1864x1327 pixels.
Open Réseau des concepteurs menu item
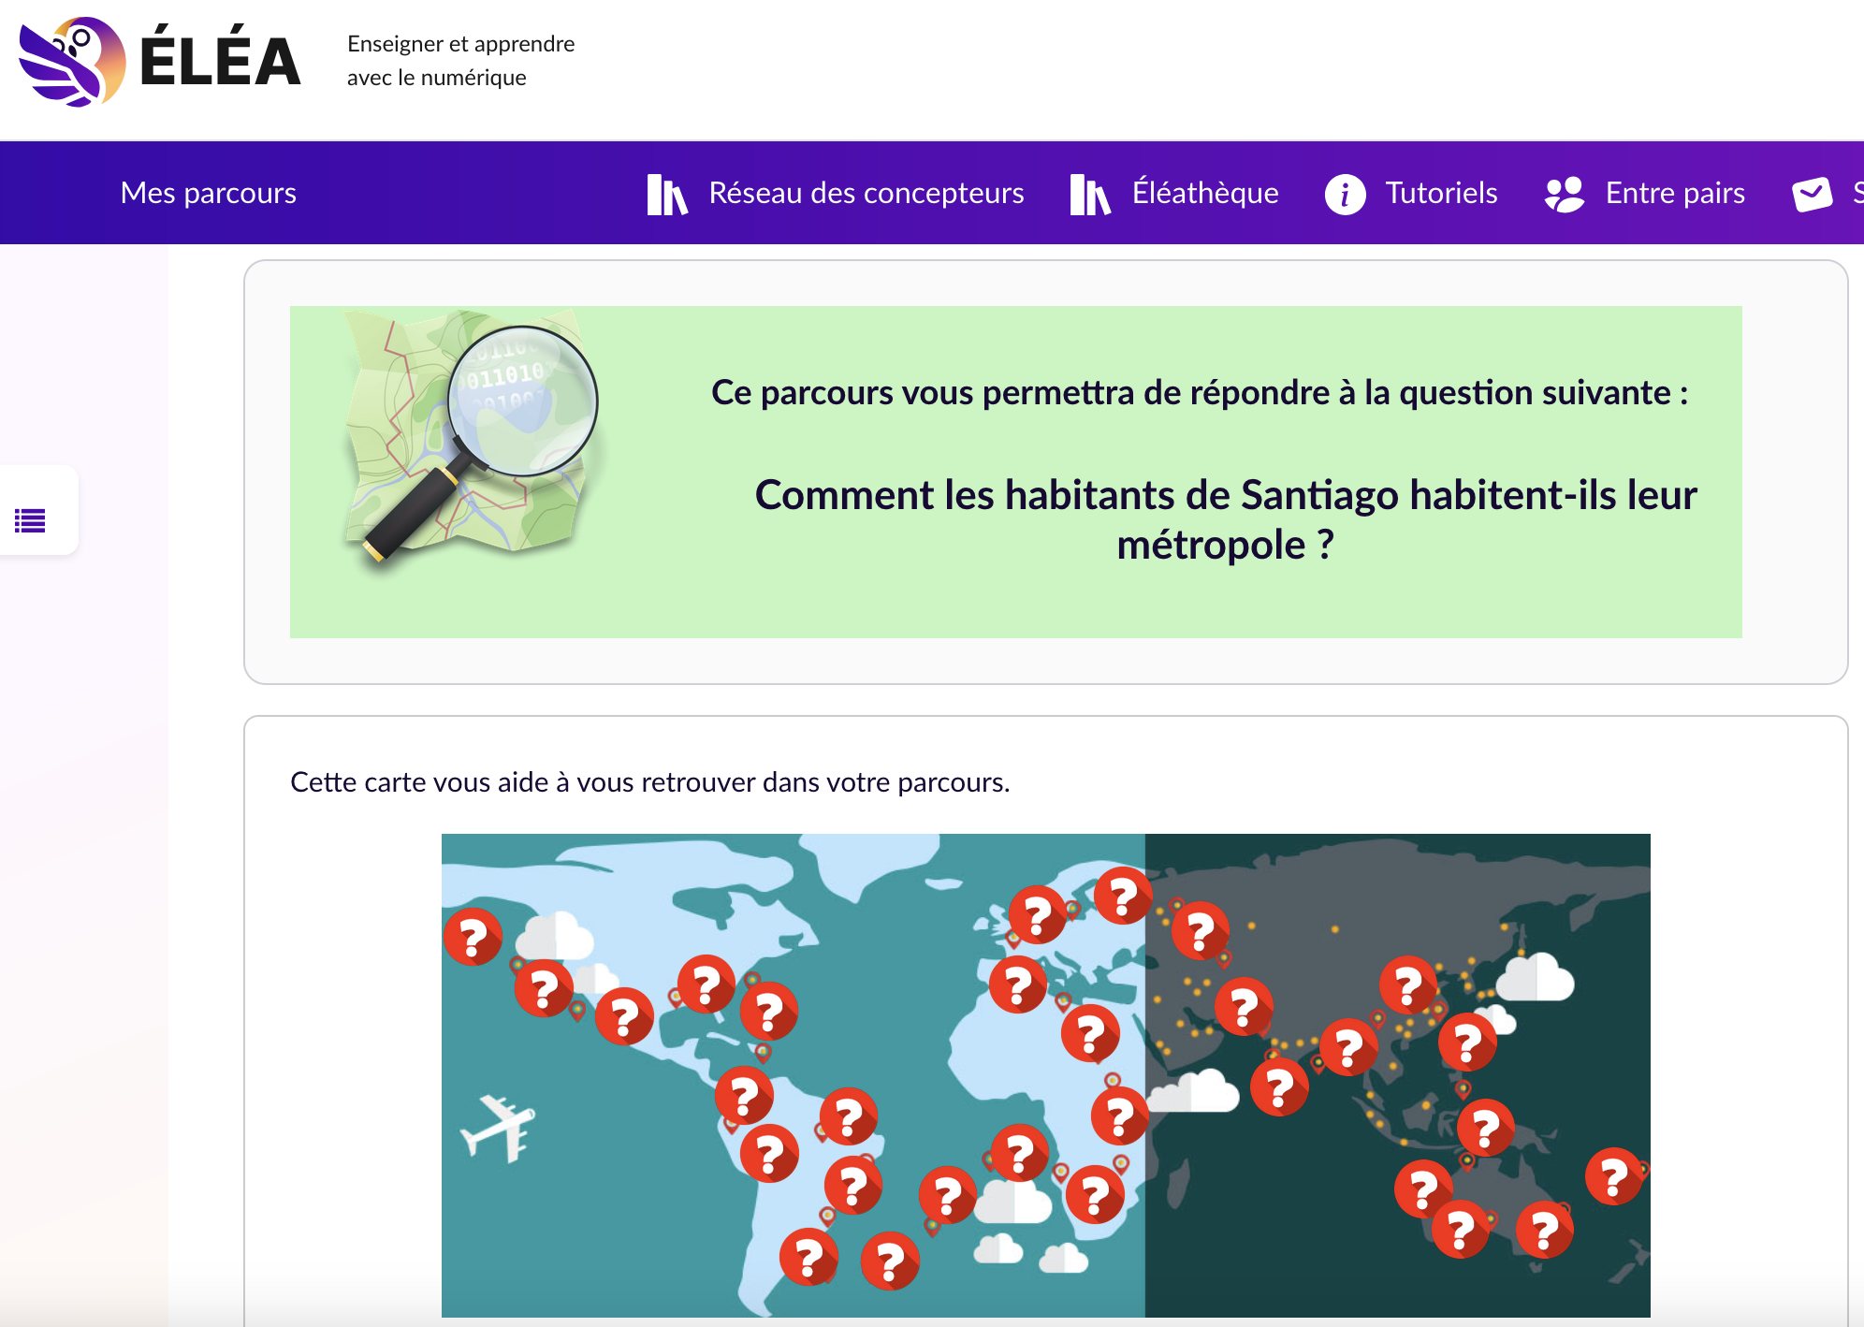click(x=866, y=193)
